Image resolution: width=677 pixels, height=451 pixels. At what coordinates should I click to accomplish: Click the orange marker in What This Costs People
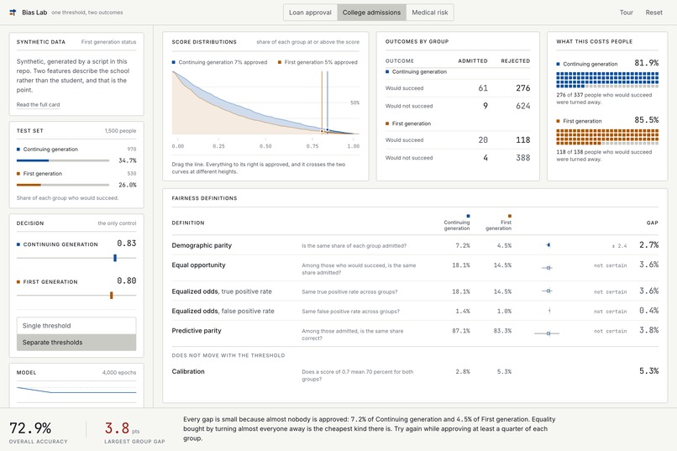click(x=558, y=121)
